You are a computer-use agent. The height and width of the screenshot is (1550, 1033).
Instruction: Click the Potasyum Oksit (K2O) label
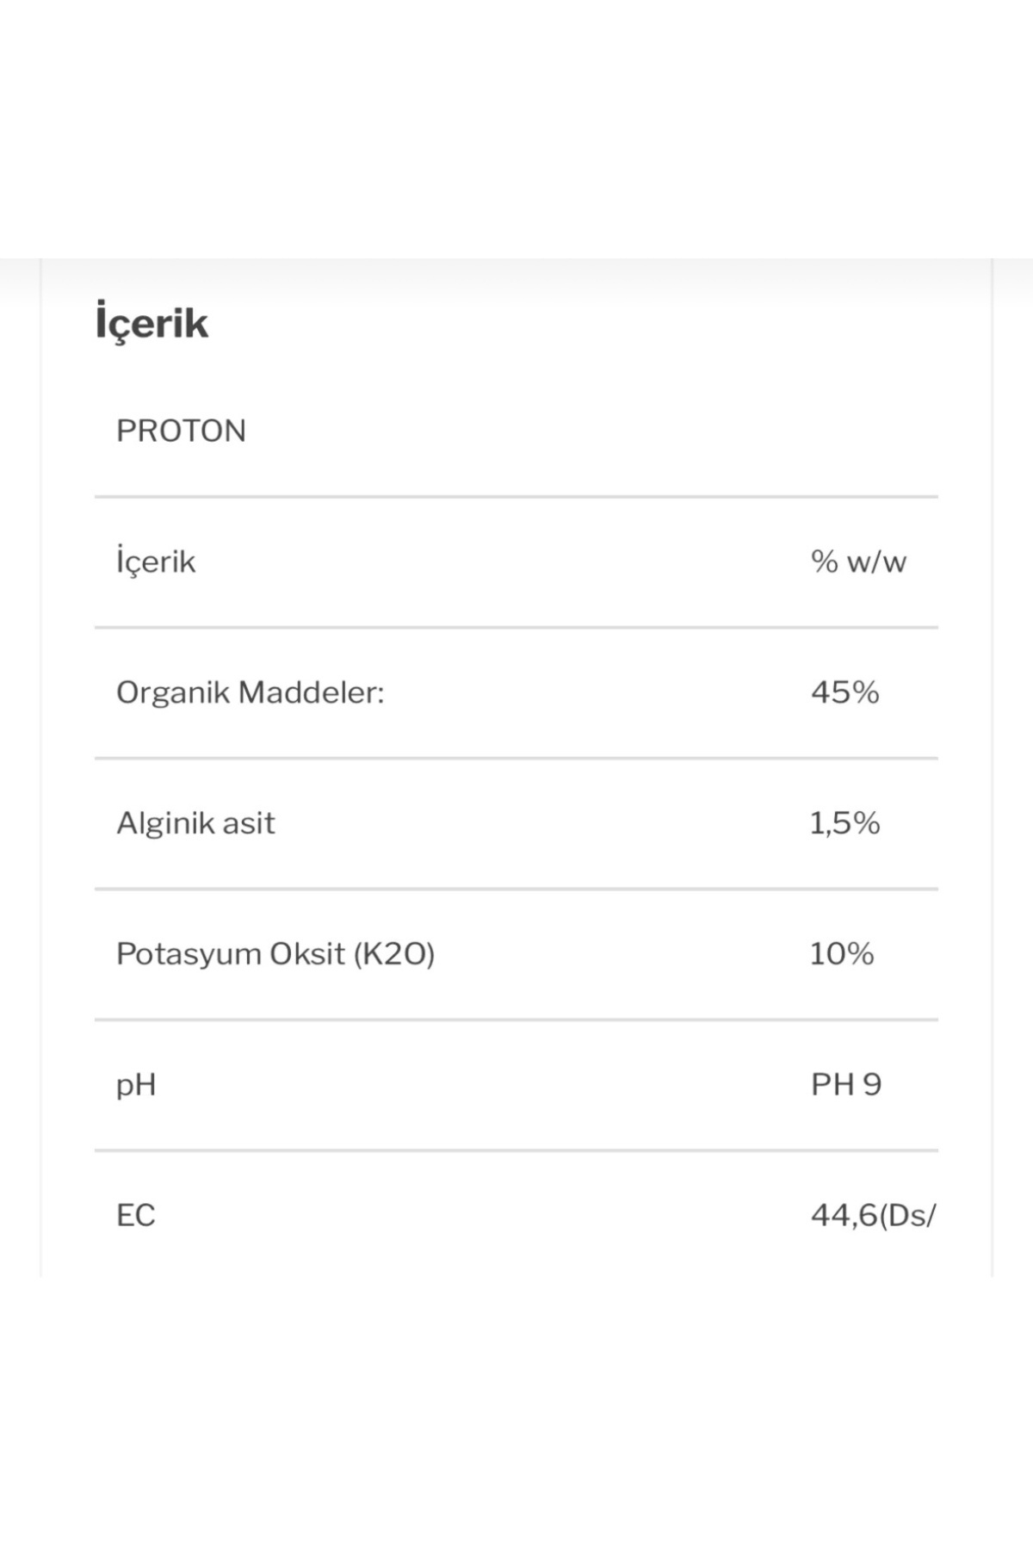[275, 954]
